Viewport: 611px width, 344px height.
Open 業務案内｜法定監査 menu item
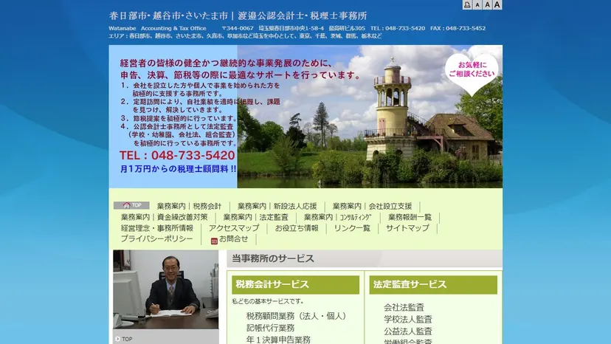click(x=255, y=217)
